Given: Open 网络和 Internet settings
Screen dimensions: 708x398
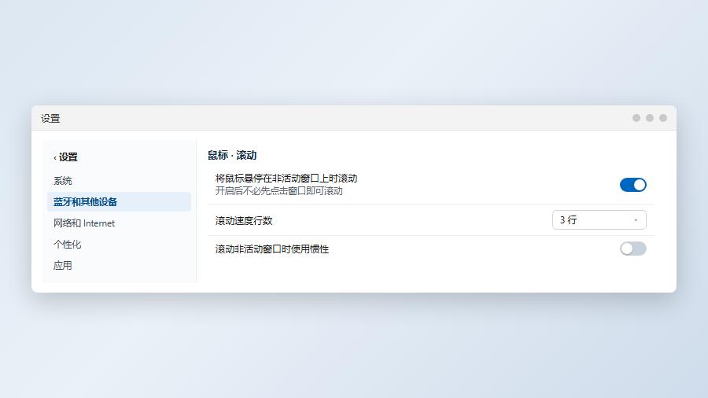Looking at the screenshot, I should point(120,223).
